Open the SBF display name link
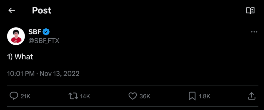Screen dimensions: 264x110 click(35, 32)
